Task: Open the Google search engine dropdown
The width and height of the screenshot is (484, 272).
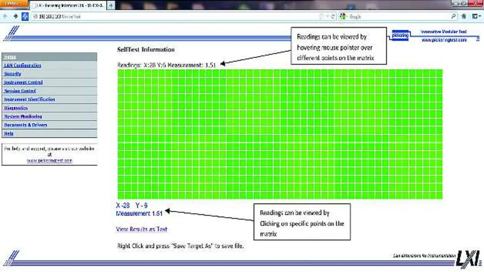Action: pos(343,17)
